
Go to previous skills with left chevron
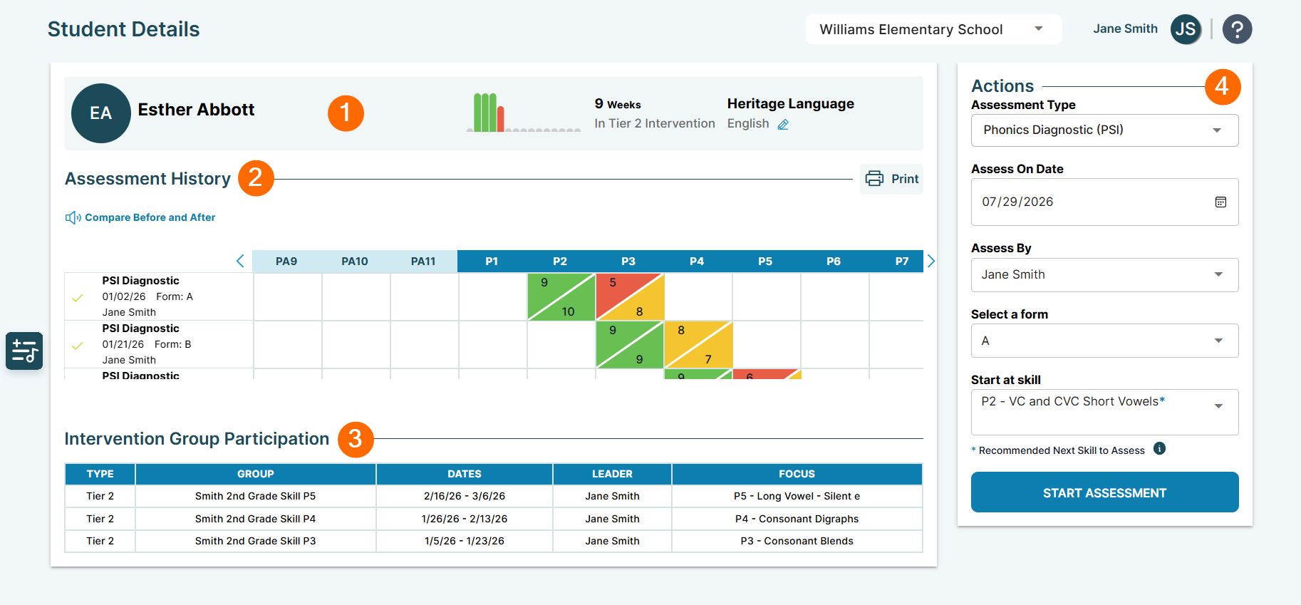[240, 261]
